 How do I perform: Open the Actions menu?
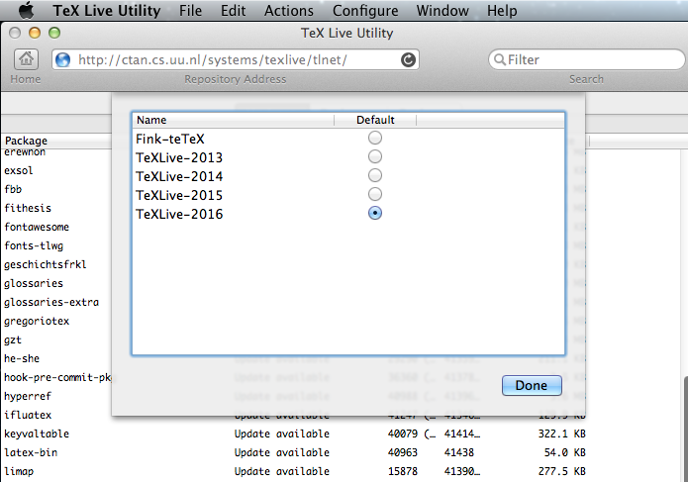pos(289,11)
